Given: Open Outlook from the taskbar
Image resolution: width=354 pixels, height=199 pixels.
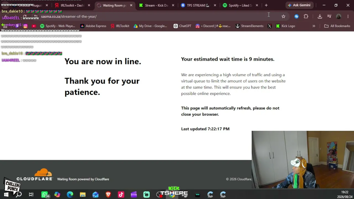Looking at the screenshot, I should coord(95,195).
